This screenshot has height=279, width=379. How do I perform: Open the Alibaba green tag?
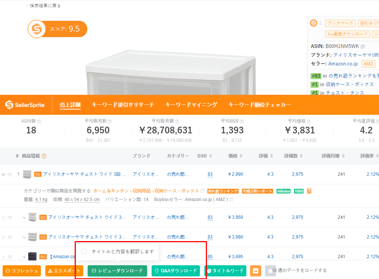coord(283,191)
